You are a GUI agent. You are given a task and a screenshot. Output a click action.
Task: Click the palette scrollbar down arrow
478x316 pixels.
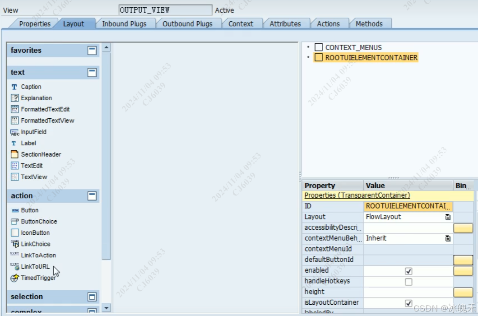point(106,308)
